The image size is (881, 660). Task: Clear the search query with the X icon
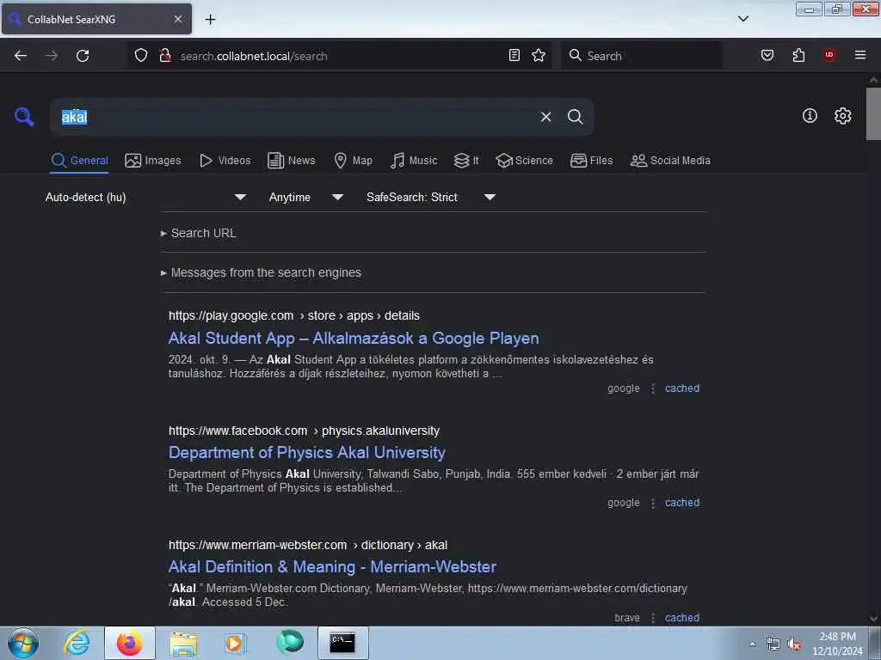(x=545, y=117)
